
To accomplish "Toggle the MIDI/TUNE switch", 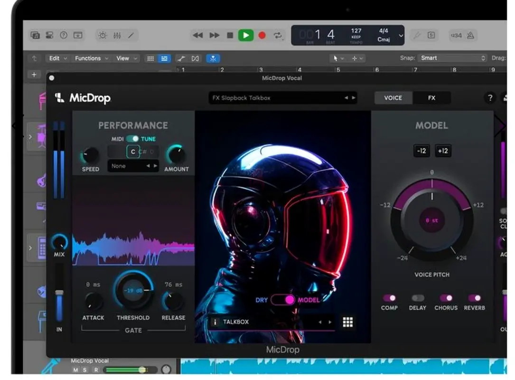I will click(x=132, y=139).
